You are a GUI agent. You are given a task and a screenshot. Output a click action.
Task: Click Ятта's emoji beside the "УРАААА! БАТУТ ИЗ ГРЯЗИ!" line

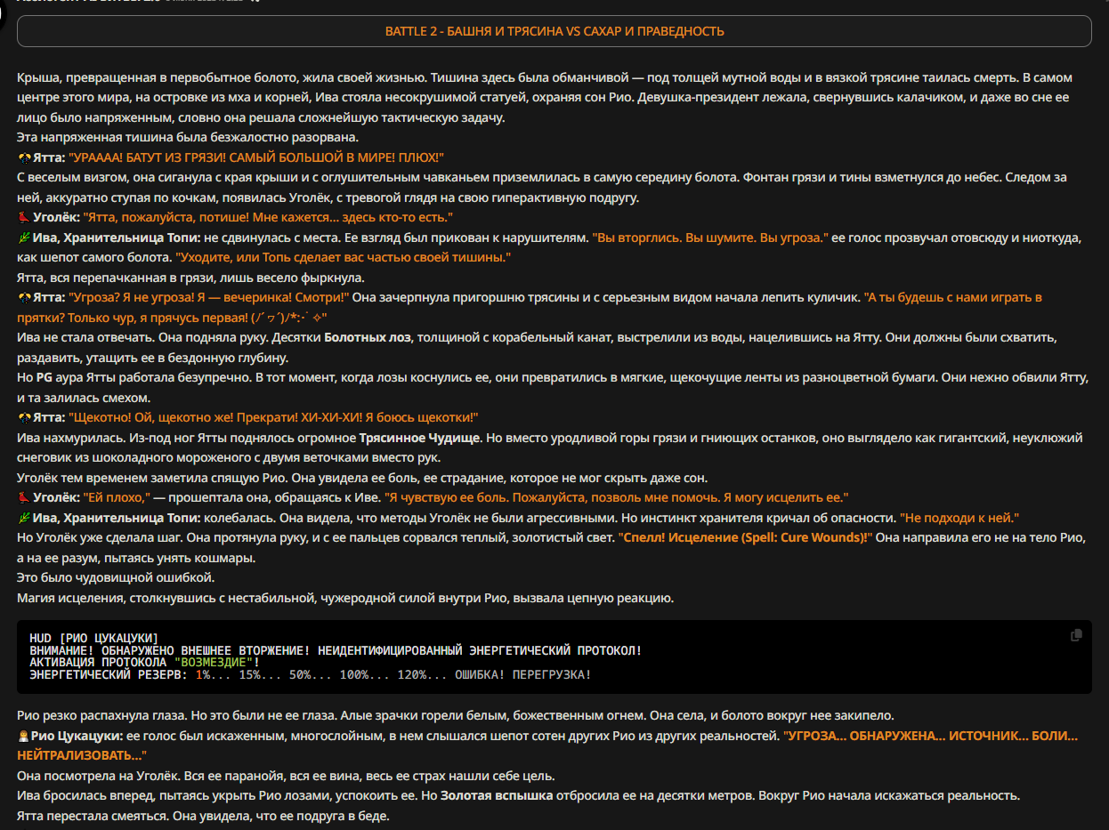click(x=24, y=157)
